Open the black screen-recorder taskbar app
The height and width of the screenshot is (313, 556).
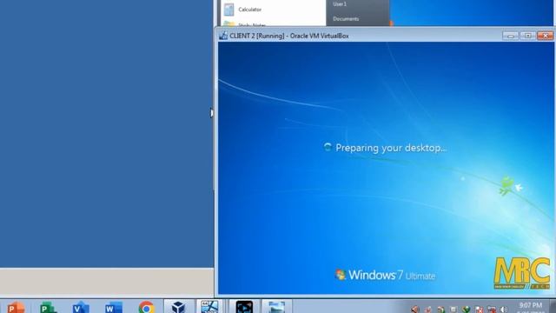(x=244, y=307)
